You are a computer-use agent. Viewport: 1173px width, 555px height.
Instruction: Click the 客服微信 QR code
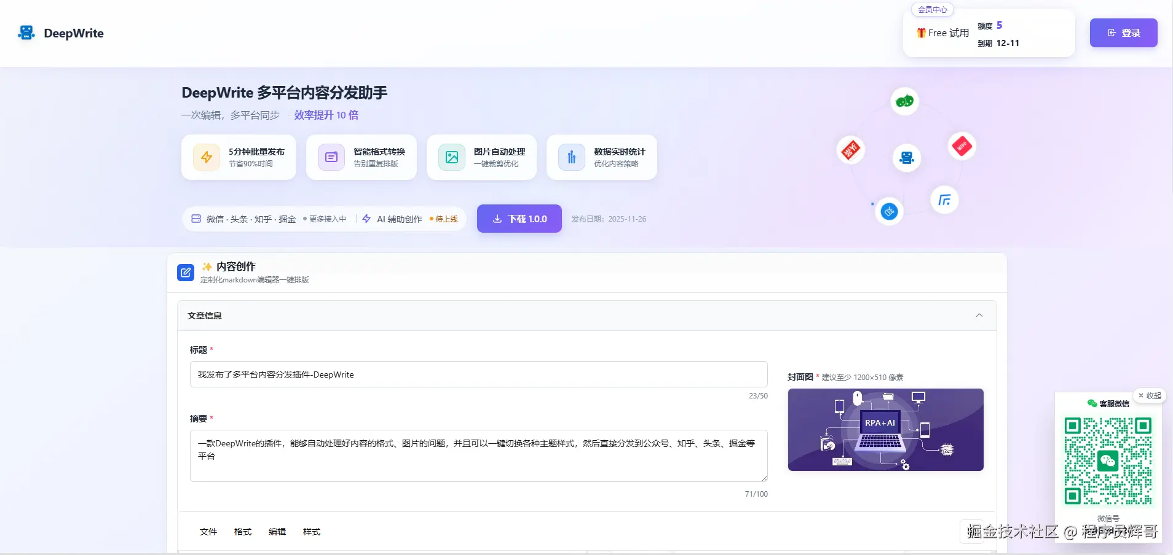click(1108, 461)
